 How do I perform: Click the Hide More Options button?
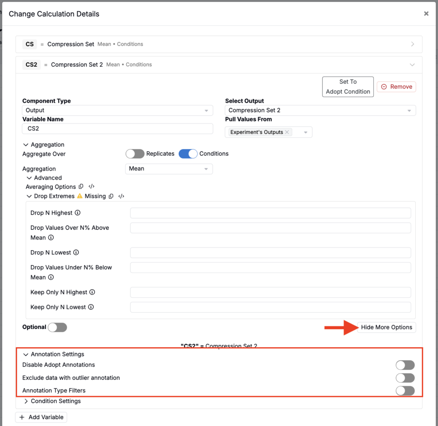point(387,327)
